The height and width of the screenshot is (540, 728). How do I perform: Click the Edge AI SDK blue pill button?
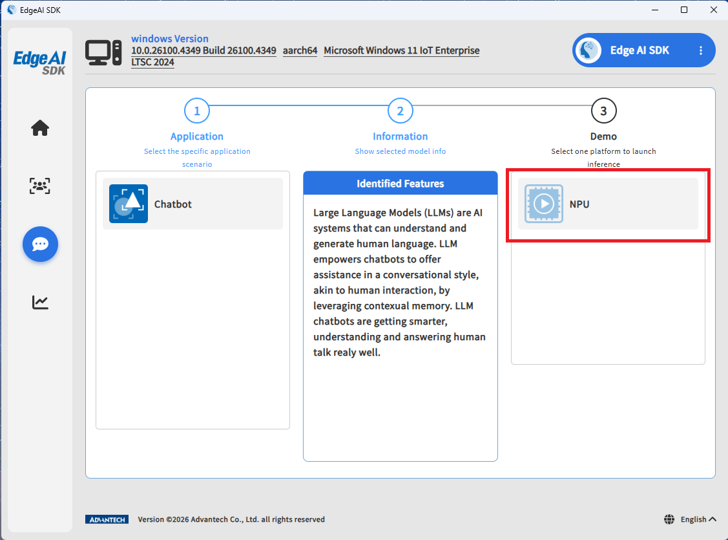(x=643, y=50)
